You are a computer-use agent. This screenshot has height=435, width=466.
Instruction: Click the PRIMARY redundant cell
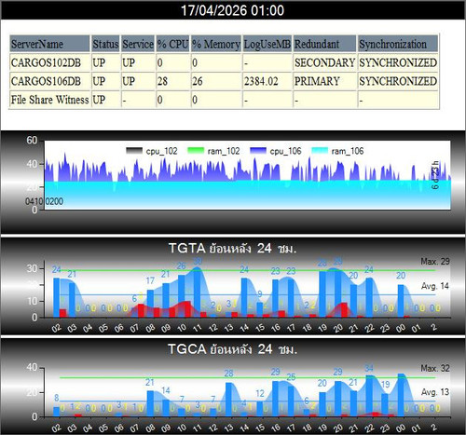[x=324, y=81]
